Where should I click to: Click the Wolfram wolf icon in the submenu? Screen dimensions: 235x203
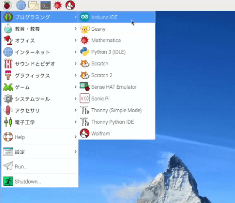pyautogui.click(x=84, y=133)
